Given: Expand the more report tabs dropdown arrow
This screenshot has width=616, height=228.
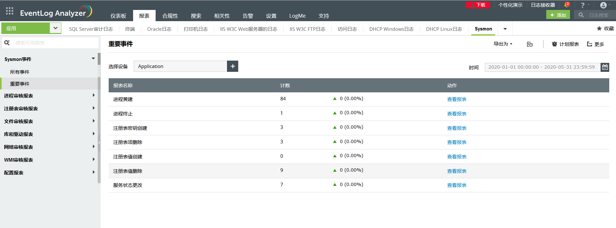Looking at the screenshot, I should (x=505, y=29).
